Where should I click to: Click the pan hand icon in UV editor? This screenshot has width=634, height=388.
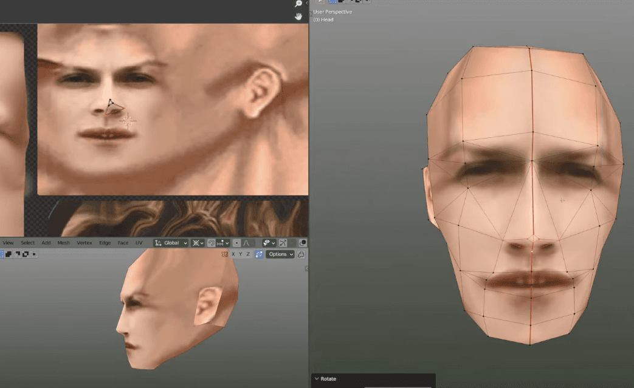pos(298,16)
